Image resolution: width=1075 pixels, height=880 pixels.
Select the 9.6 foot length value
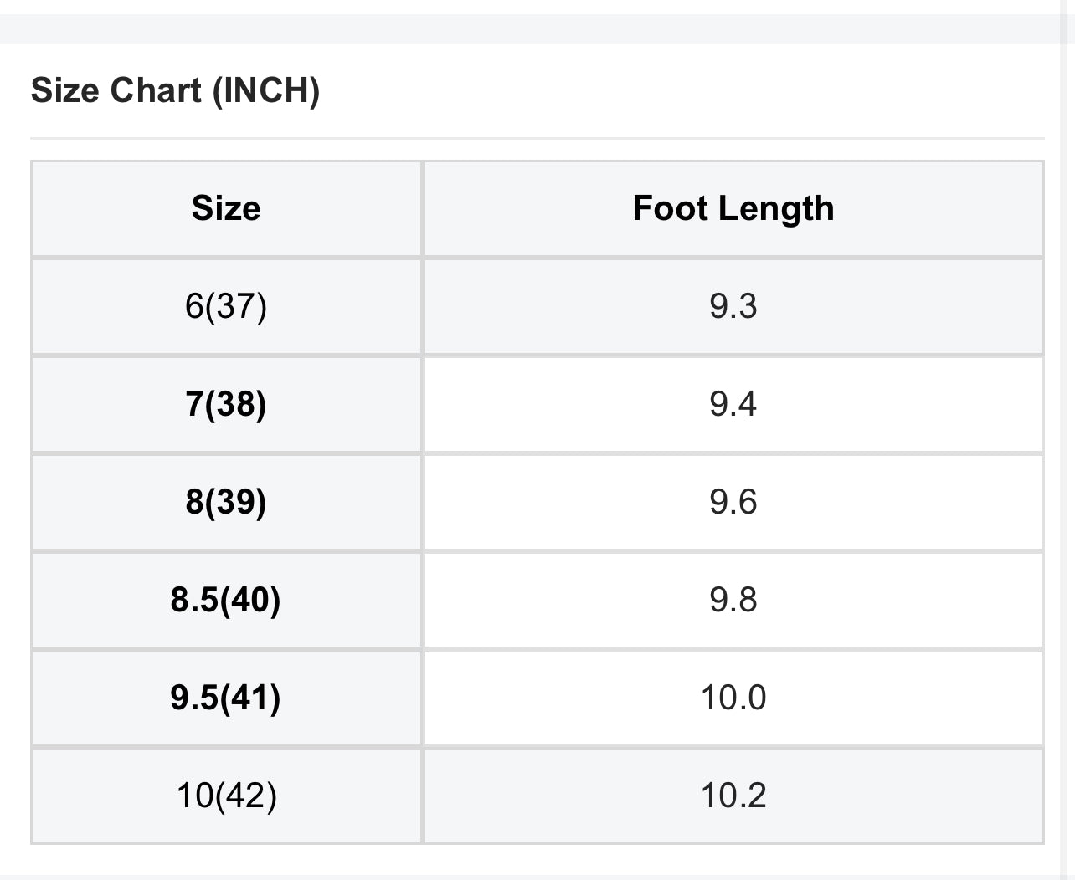[x=733, y=502]
